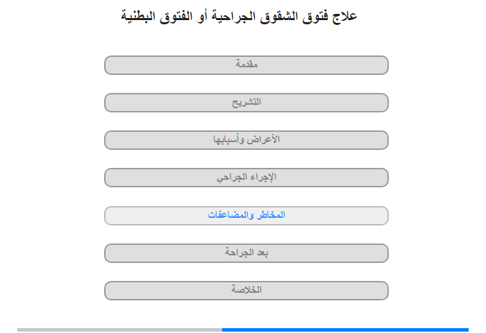This screenshot has width=486, height=333.
Task: Select the After surgery menu entry
Action: click(x=246, y=253)
